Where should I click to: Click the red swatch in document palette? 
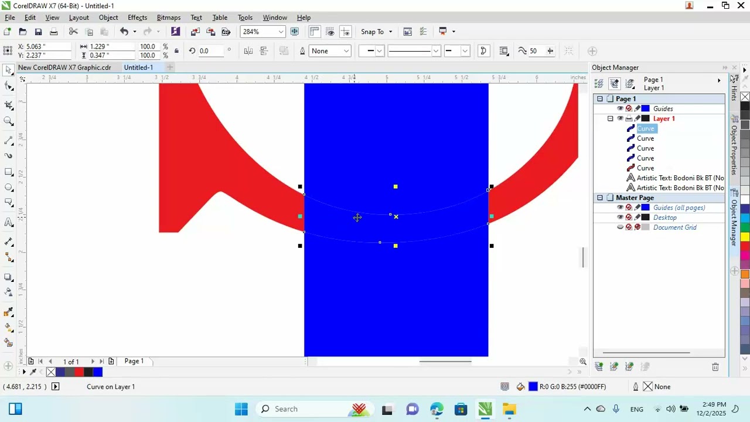tap(79, 372)
